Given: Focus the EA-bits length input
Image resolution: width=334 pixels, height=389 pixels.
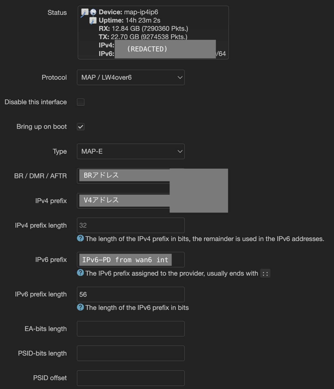Looking at the screenshot, I should click(x=131, y=329).
